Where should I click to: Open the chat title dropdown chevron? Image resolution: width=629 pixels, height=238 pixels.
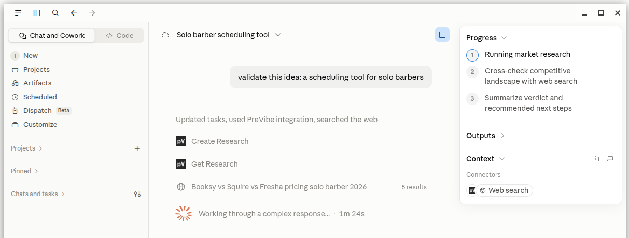(x=277, y=35)
